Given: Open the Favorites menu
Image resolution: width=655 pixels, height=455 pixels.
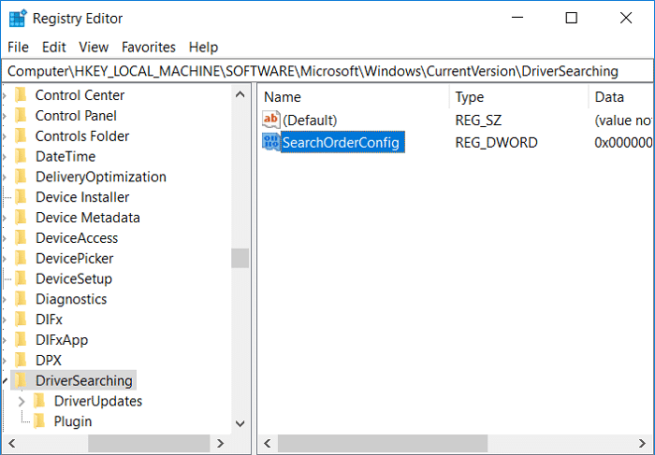Looking at the screenshot, I should tap(149, 47).
